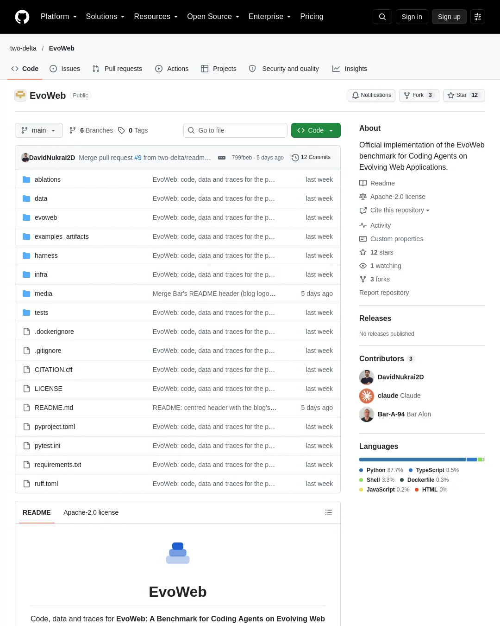Click the stars icon in About
This screenshot has height=626, width=500.
[x=363, y=252]
